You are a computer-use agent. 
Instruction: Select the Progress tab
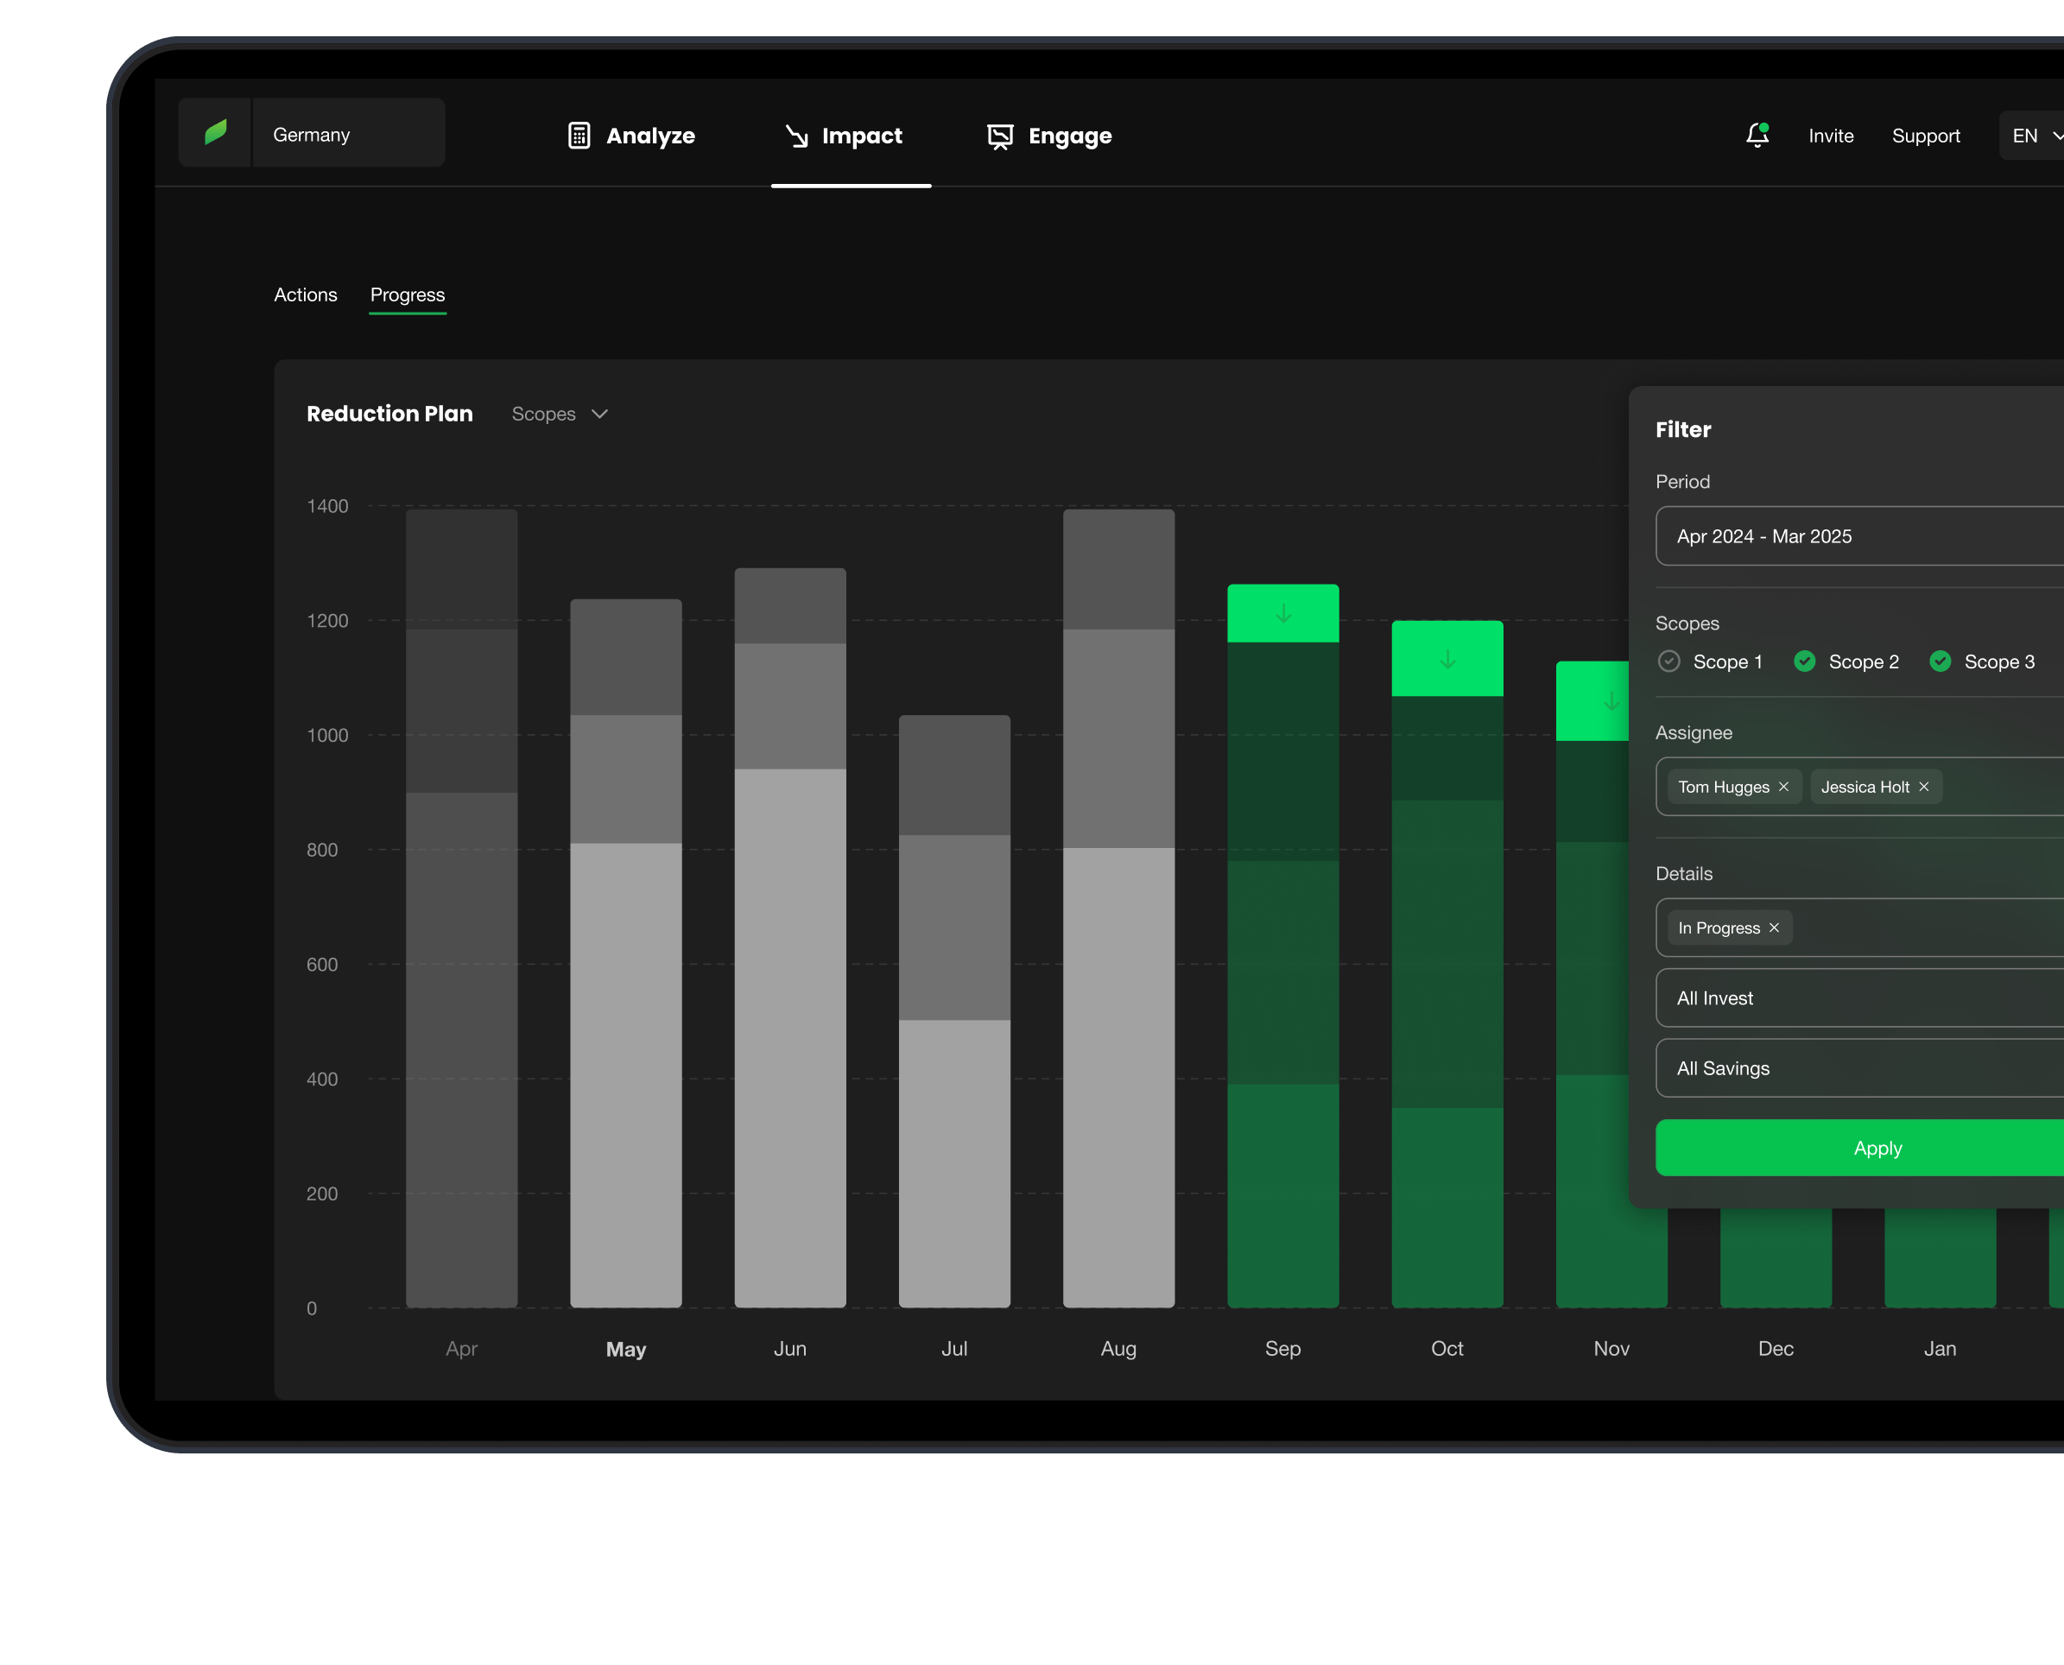[x=407, y=294]
